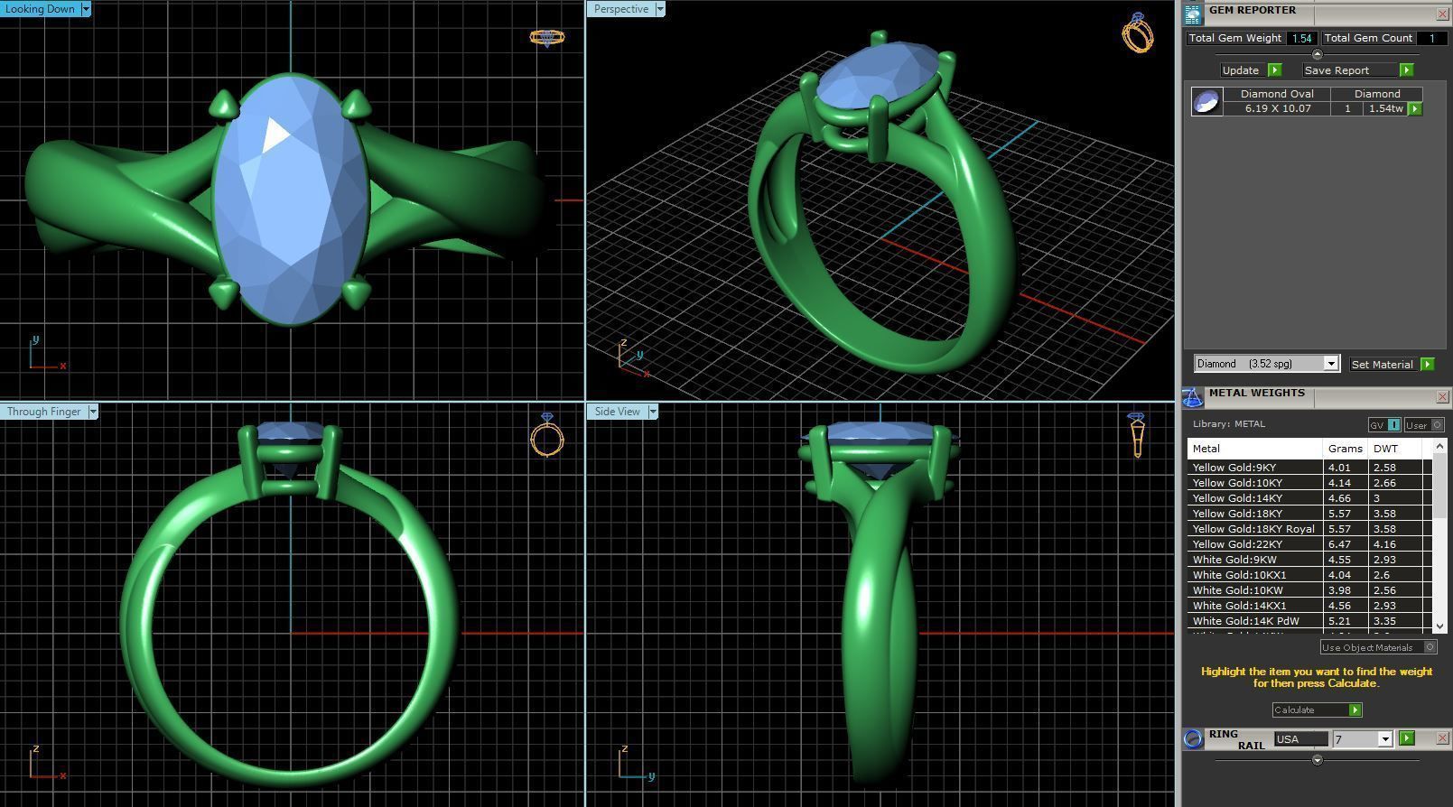Click the green arrow next to Calculate
The width and height of the screenshot is (1453, 807).
coord(1355,710)
